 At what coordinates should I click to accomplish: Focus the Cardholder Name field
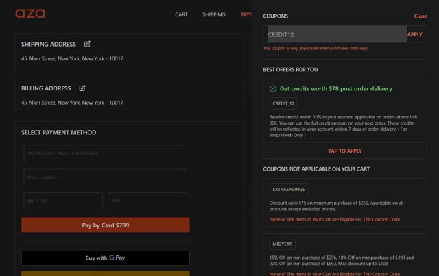[105, 153]
